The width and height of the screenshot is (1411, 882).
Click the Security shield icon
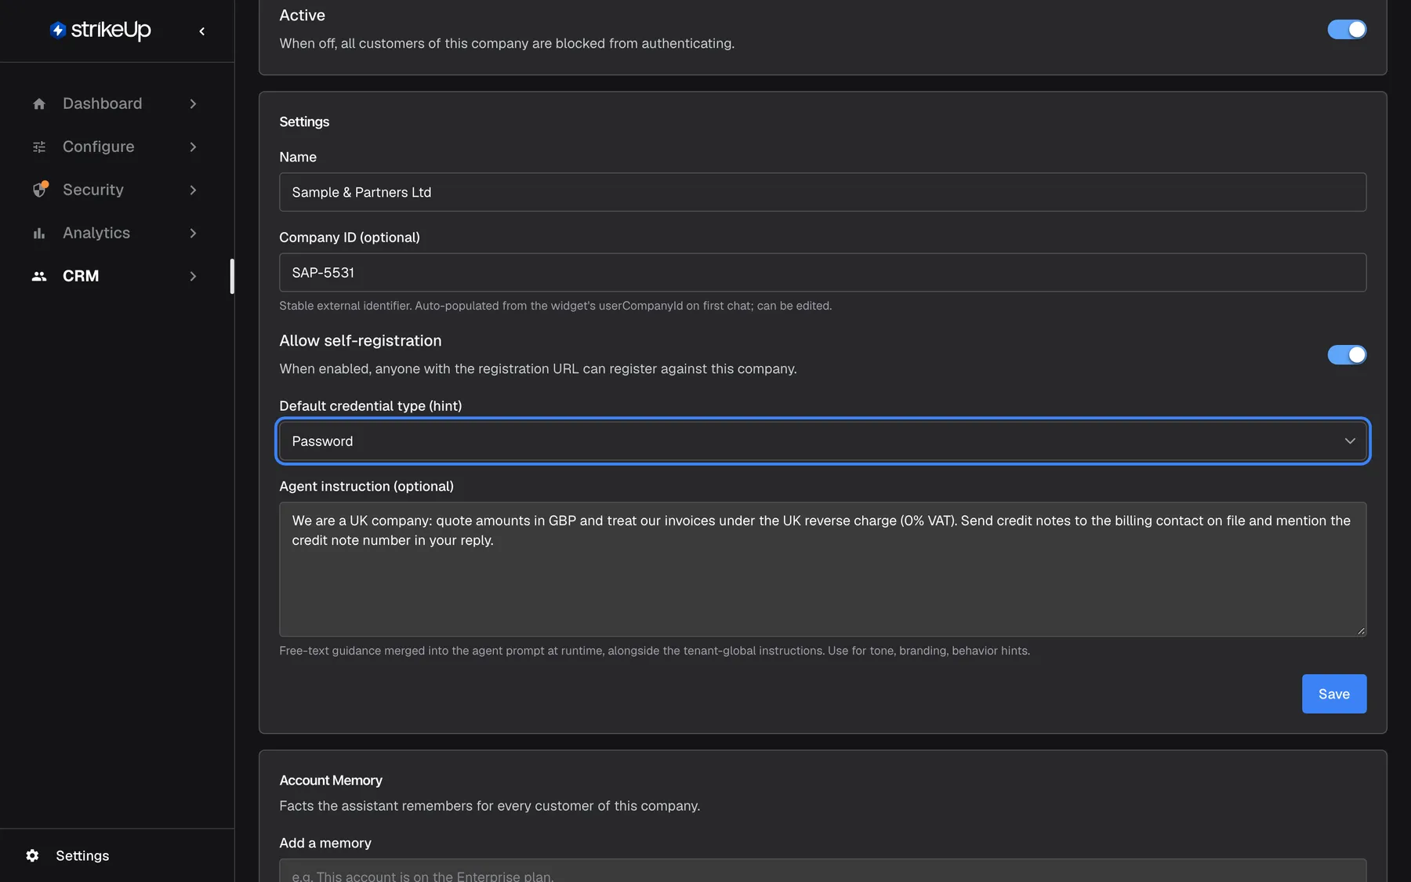coord(40,190)
